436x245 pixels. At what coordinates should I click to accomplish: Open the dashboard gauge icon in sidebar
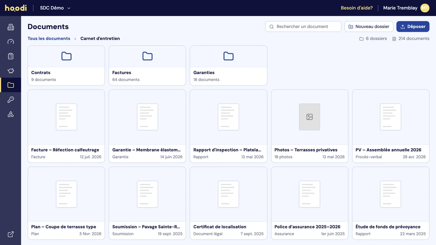[11, 42]
